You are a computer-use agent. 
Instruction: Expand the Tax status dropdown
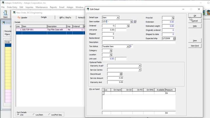point(128,47)
